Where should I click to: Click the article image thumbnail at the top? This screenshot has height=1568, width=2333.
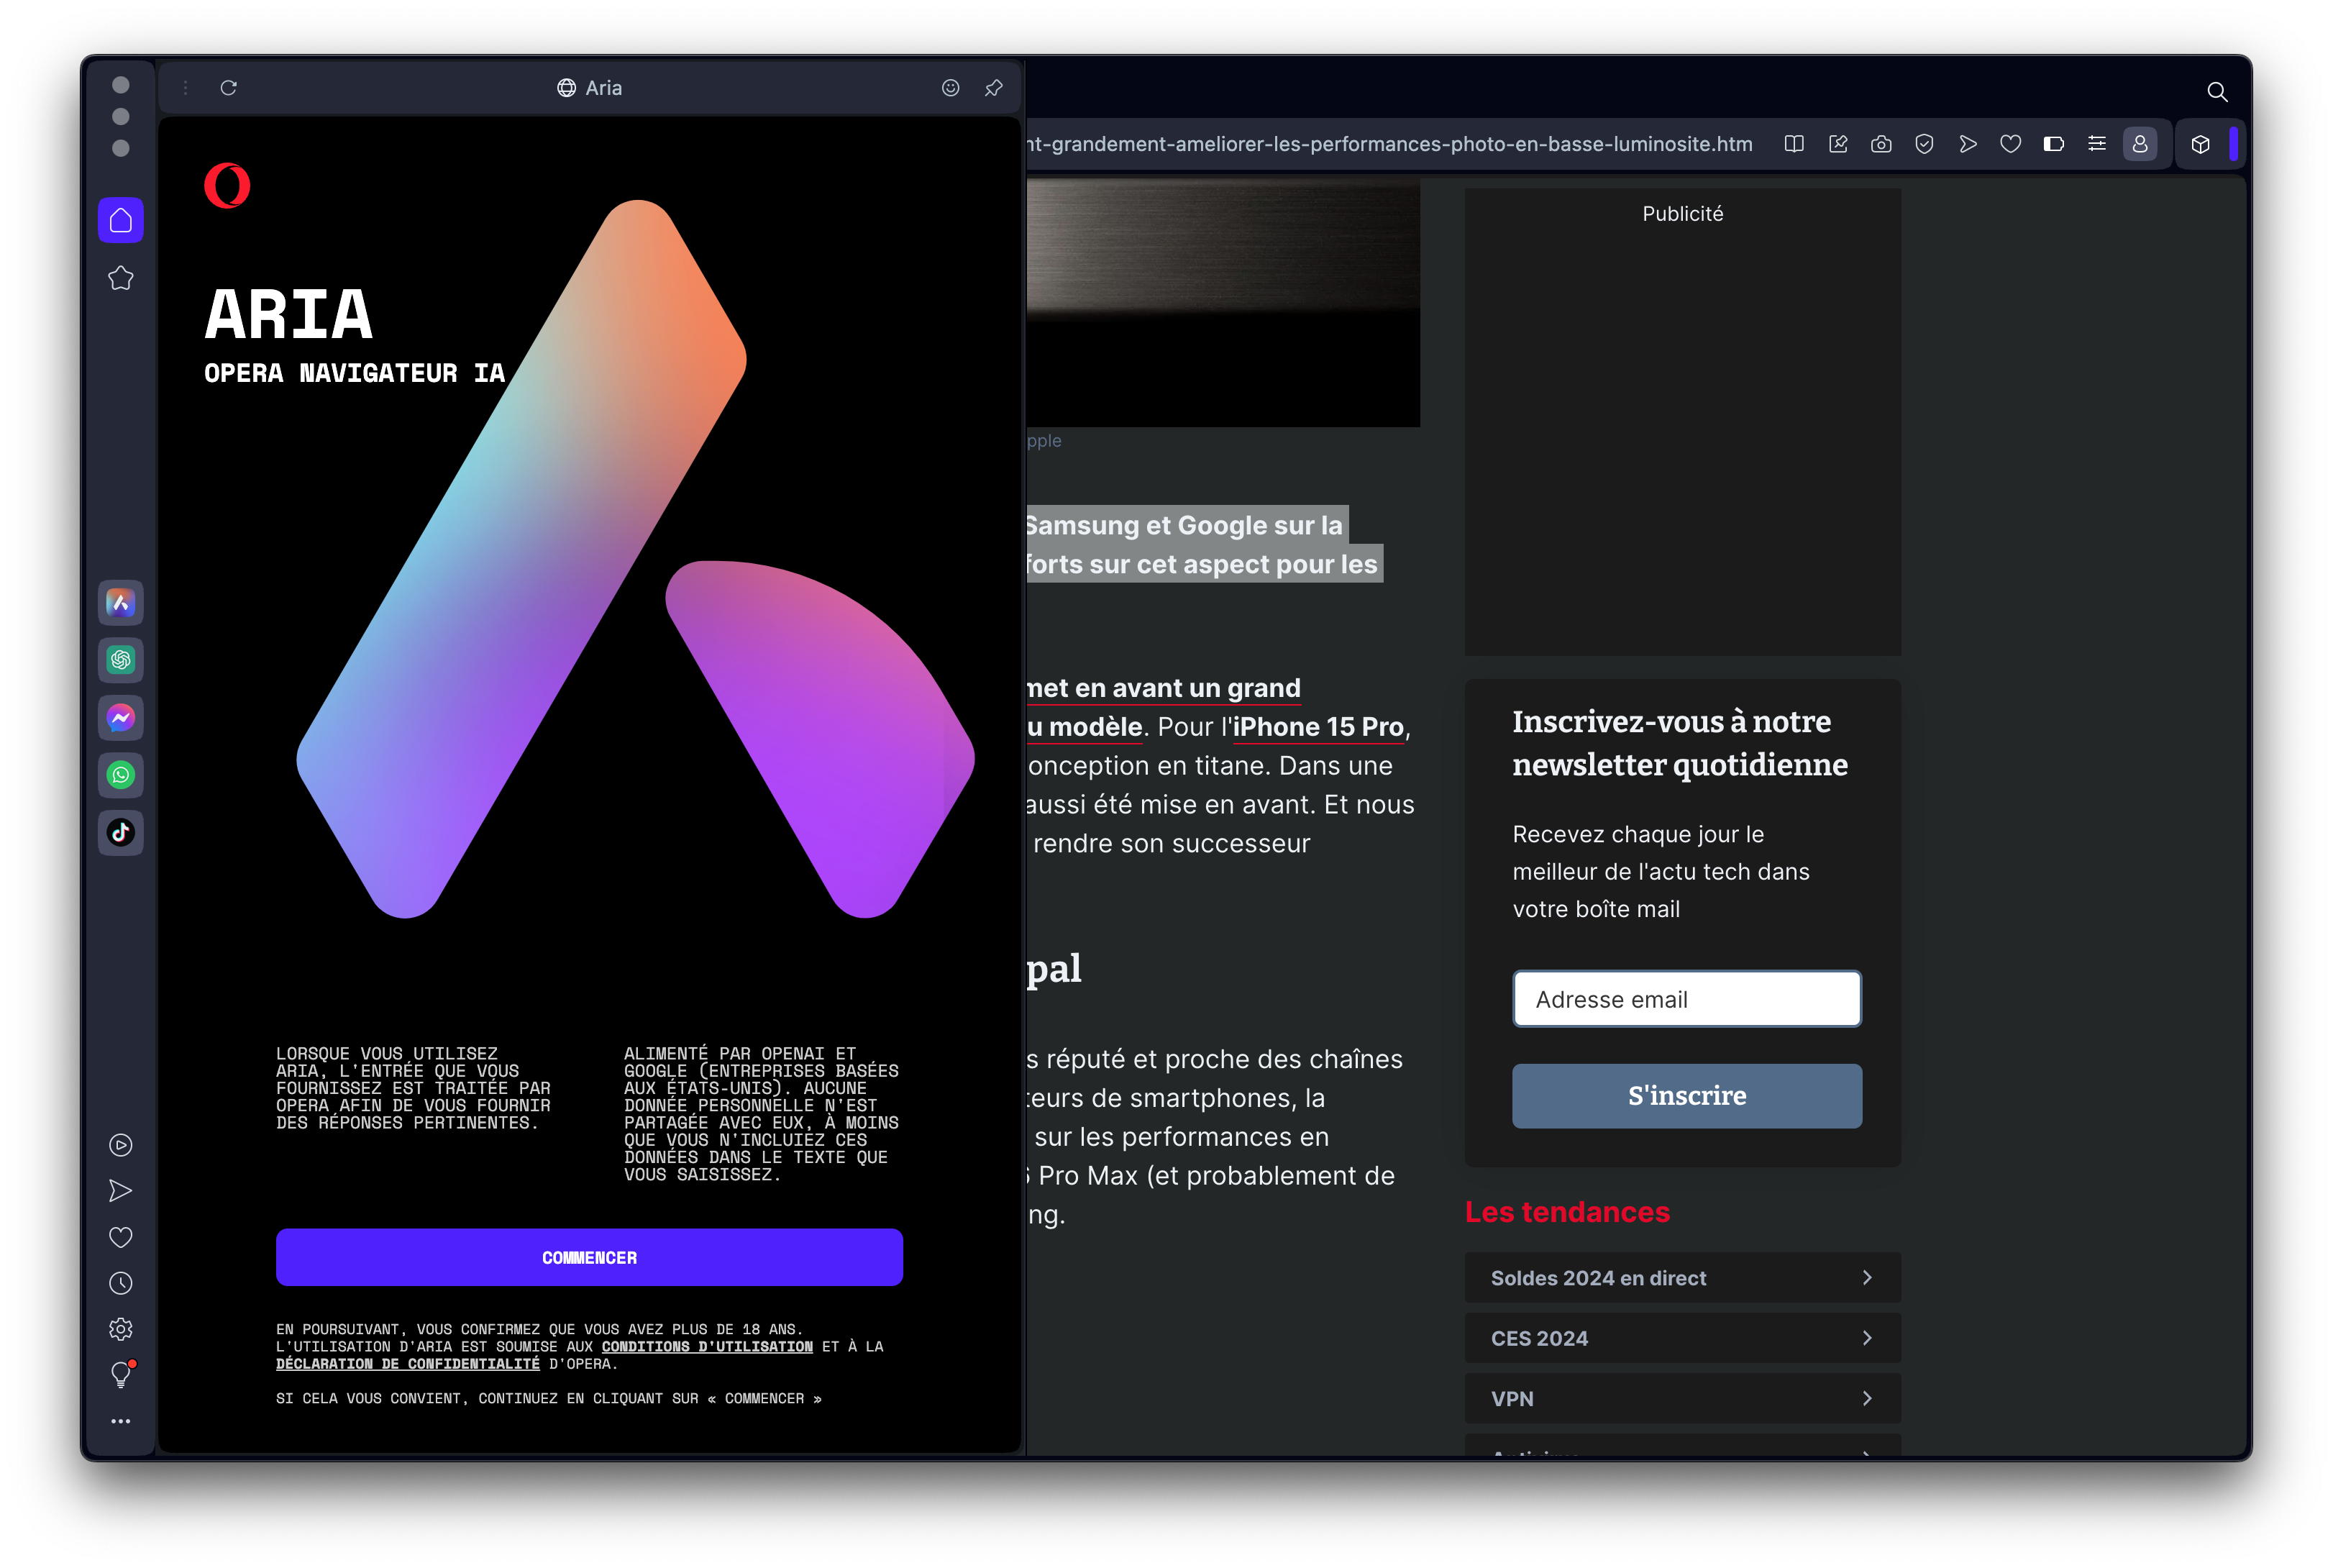pos(1223,303)
